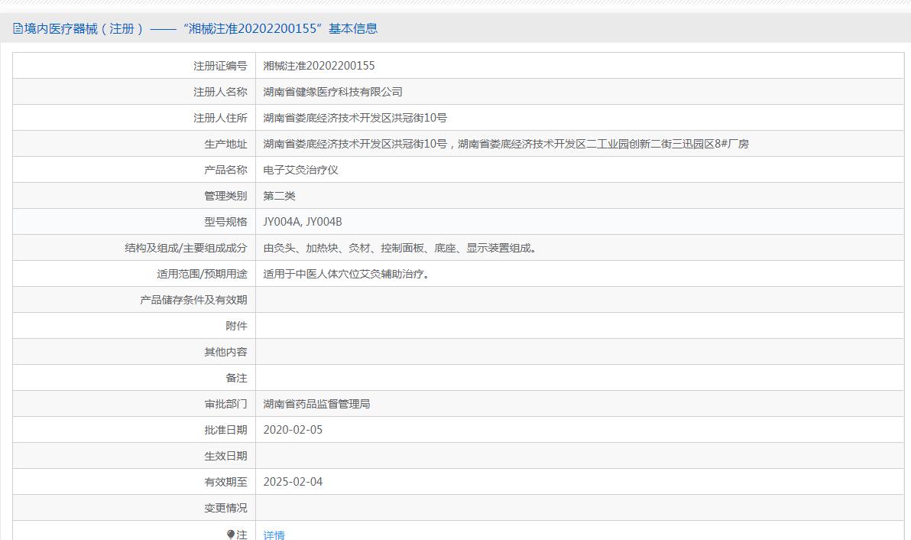Select model value JY004A, JY004B
The height and width of the screenshot is (540, 911).
[x=303, y=222]
